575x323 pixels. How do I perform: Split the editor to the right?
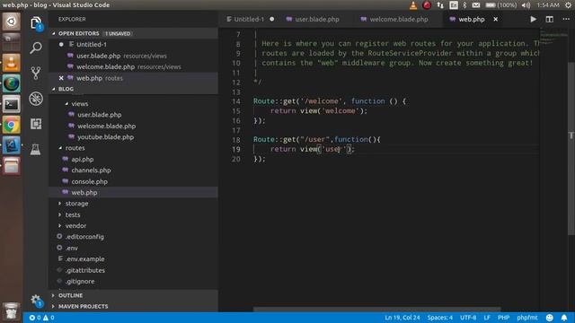coord(549,19)
